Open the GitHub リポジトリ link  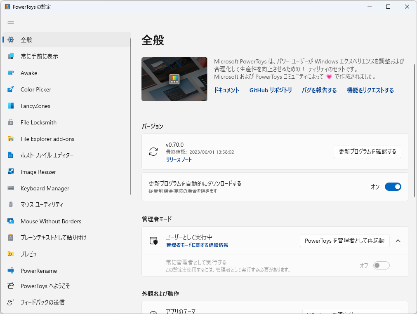click(x=271, y=90)
